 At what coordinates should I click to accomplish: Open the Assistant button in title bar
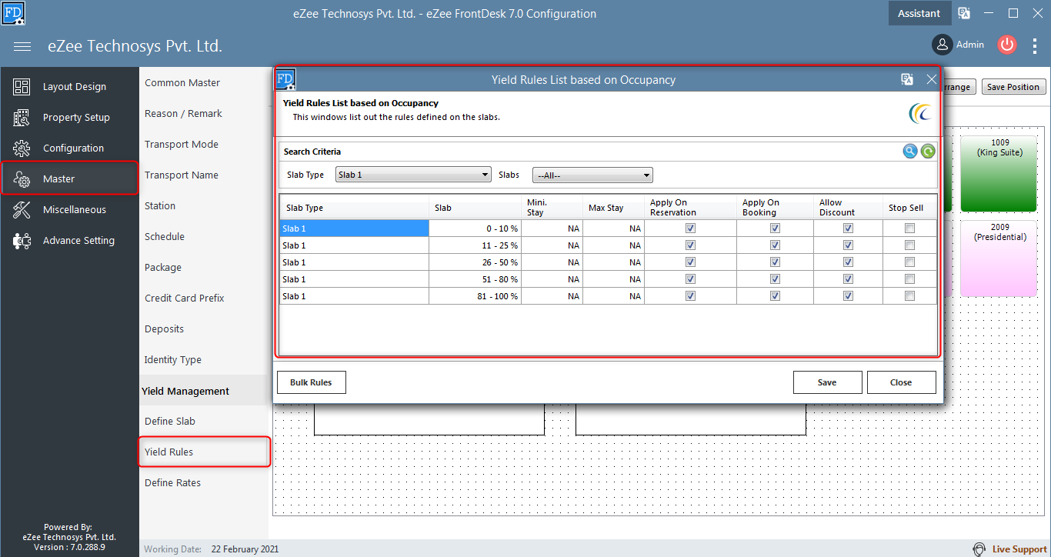[919, 13]
